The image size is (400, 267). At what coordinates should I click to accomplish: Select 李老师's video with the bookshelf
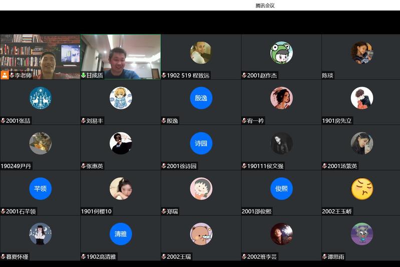[40, 55]
